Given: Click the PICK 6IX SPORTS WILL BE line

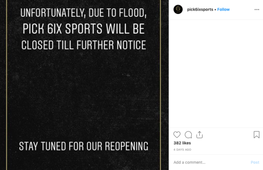Looking at the screenshot, I should click(84, 29).
